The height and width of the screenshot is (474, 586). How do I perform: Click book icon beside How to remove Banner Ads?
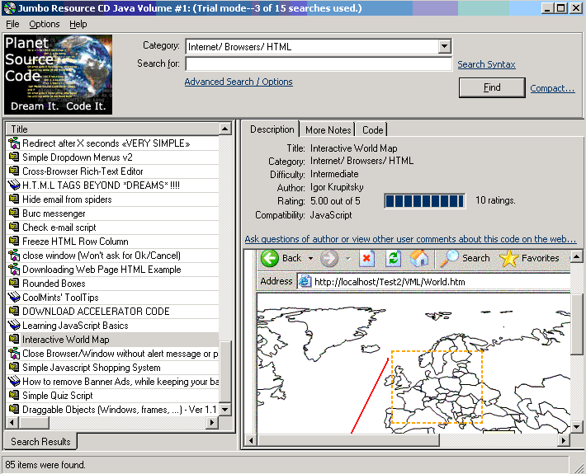coord(14,381)
